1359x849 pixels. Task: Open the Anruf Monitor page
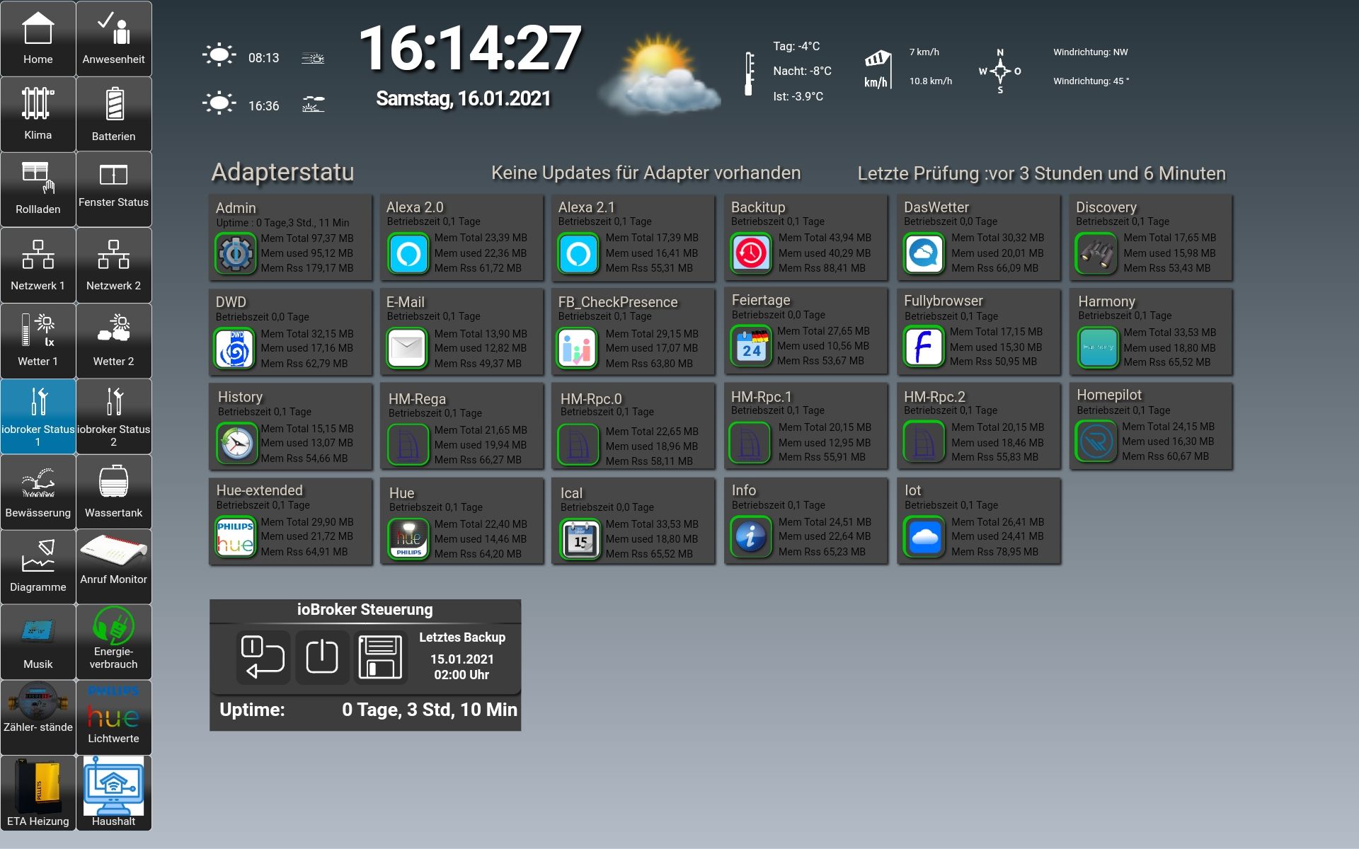[x=113, y=567]
